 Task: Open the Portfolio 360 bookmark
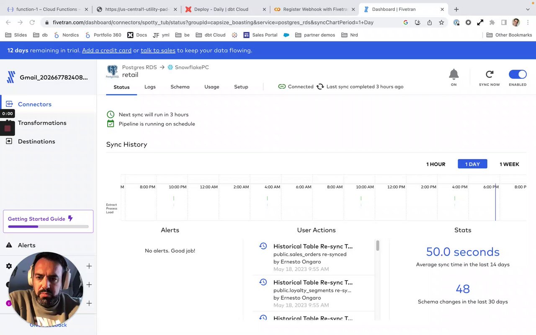(103, 35)
